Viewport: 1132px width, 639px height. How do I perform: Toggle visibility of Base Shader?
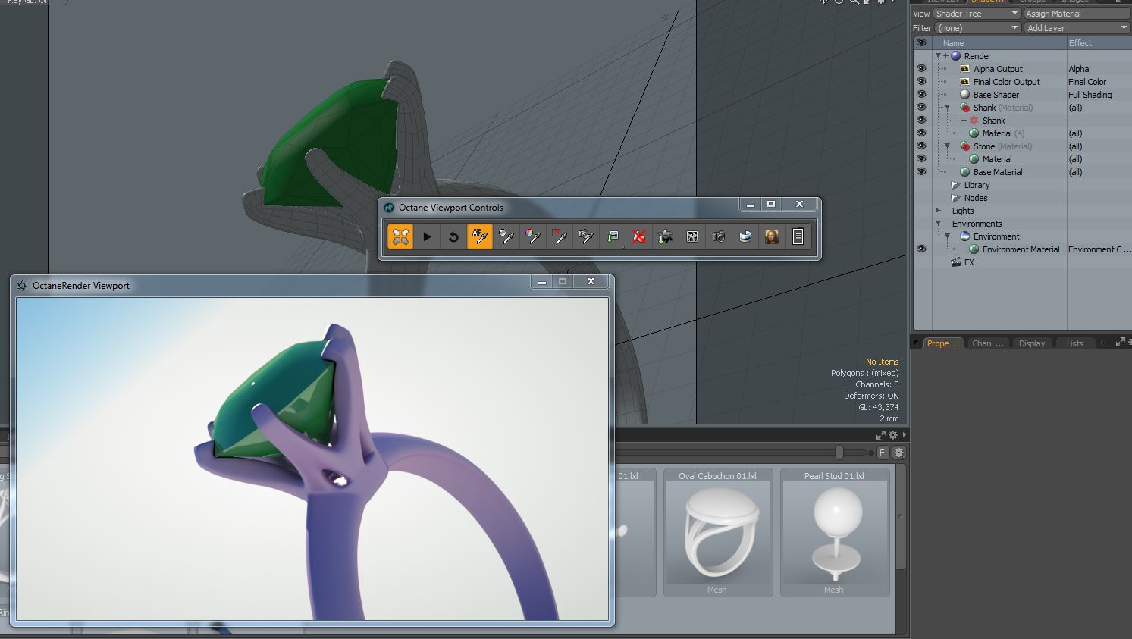point(921,94)
